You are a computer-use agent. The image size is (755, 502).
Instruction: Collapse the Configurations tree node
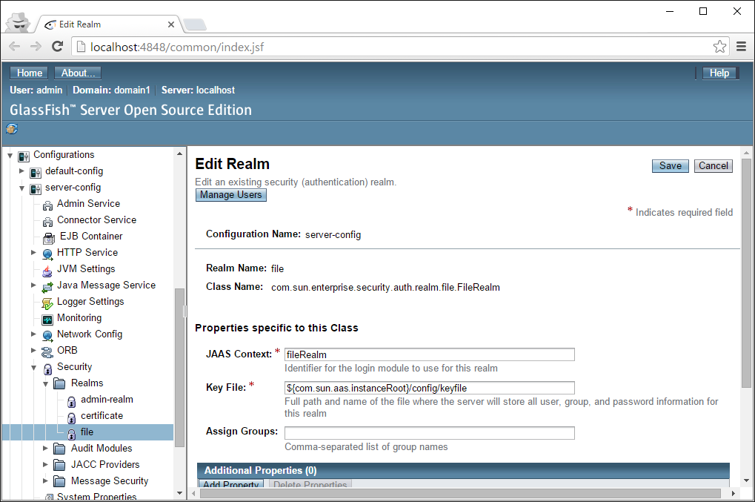point(10,155)
